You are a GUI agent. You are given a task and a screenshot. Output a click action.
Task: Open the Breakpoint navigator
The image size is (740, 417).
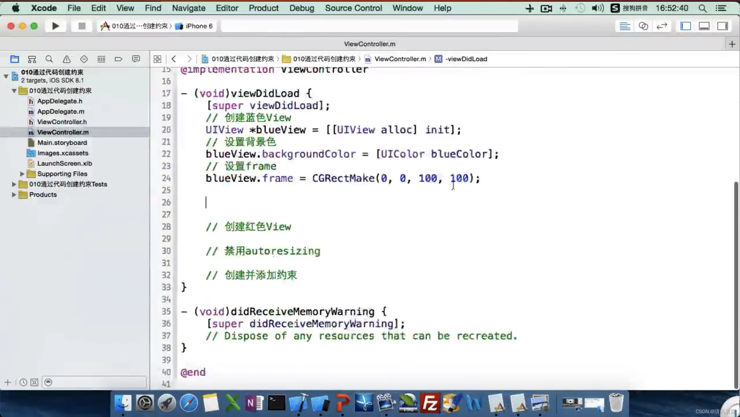point(118,59)
